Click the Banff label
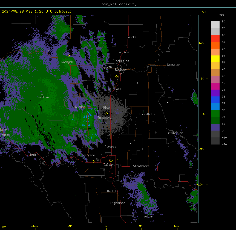236x230 pixels. (x=34, y=155)
